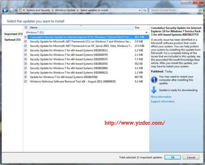Click the Cancel button
The image size is (205, 165).
pyautogui.click(x=191, y=157)
